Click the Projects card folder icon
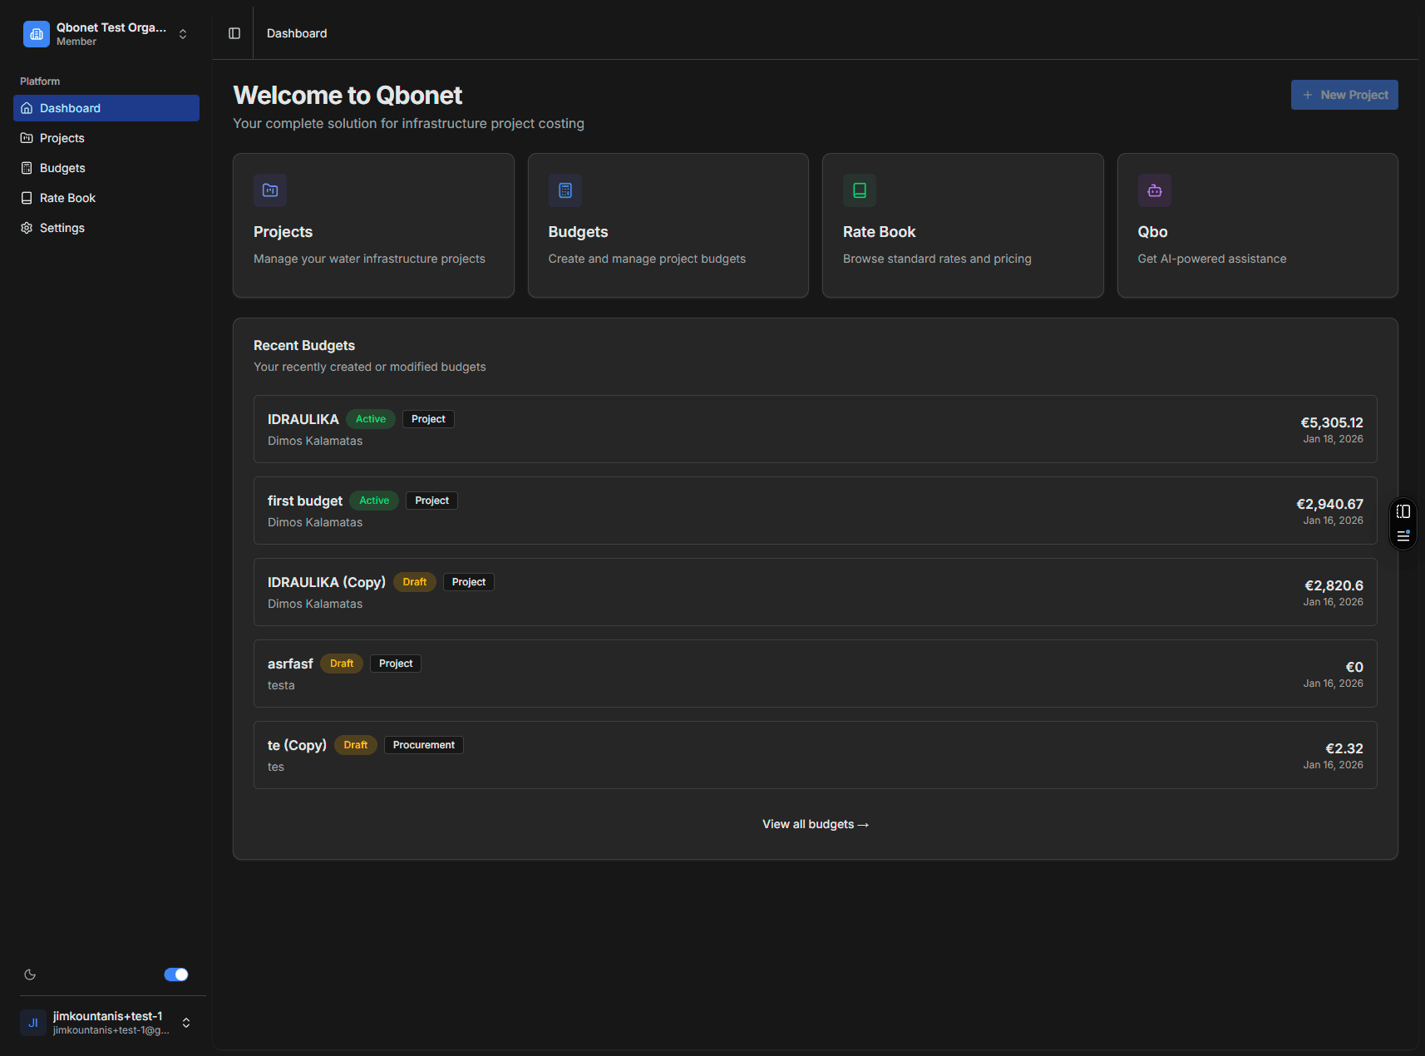This screenshot has width=1425, height=1056. (270, 190)
